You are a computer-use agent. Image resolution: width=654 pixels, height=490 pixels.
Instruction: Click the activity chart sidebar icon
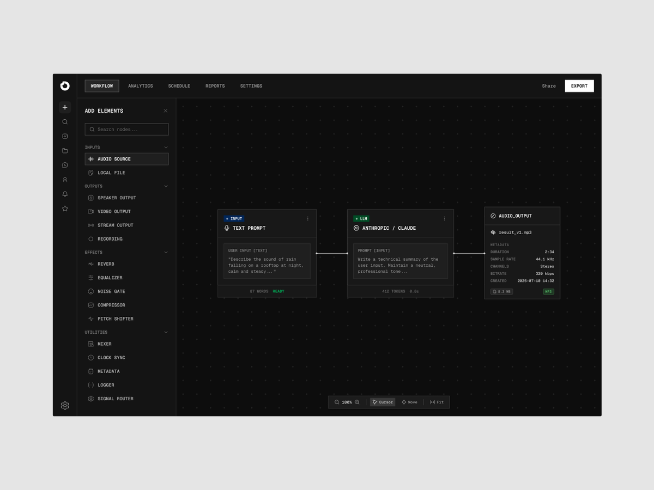coord(65,136)
